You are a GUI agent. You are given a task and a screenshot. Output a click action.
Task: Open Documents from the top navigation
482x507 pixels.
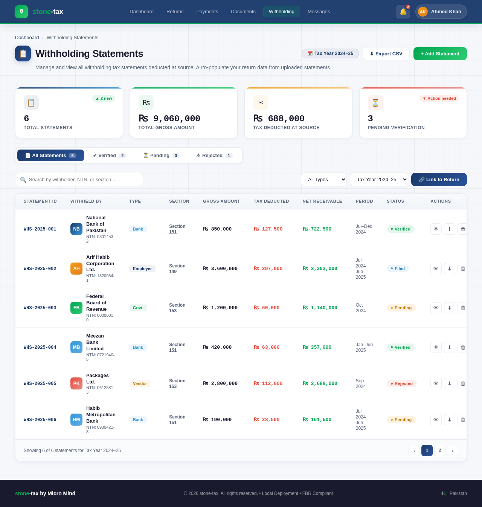(x=243, y=12)
